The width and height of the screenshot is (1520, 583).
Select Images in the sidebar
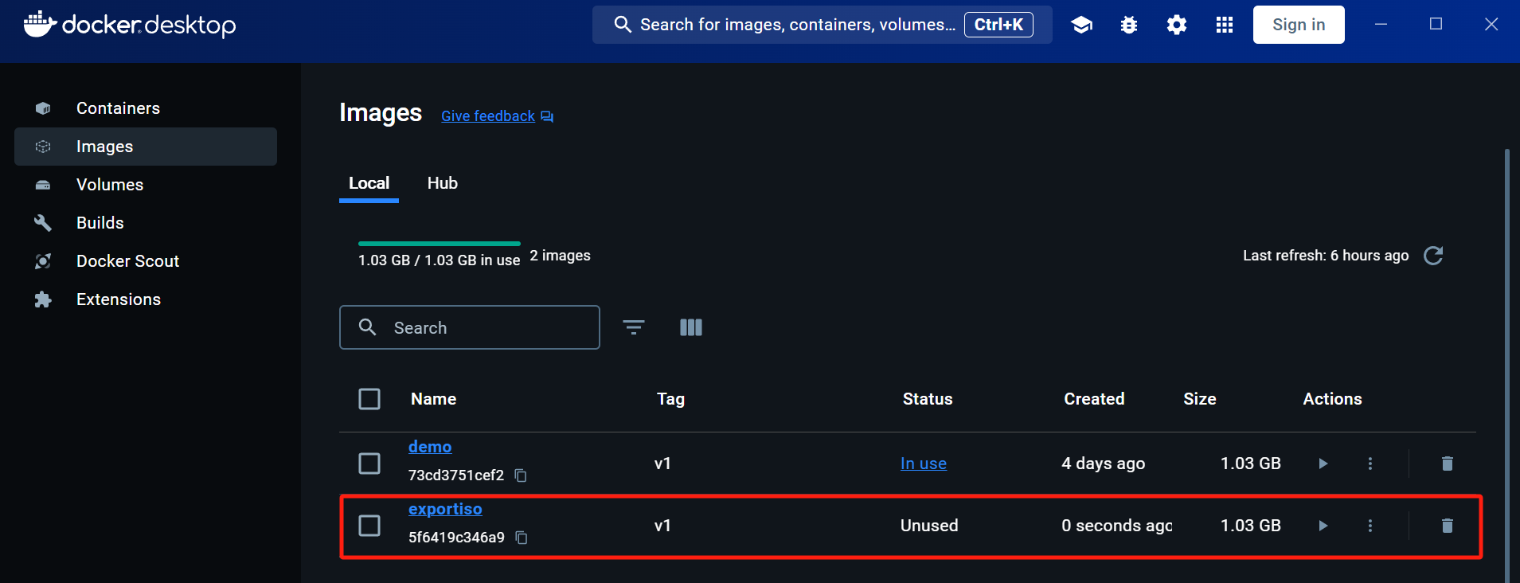(146, 147)
